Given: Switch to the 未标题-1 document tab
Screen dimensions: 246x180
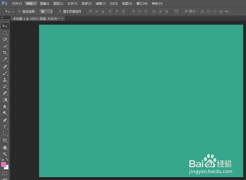Looking at the screenshot, I should tap(36, 19).
